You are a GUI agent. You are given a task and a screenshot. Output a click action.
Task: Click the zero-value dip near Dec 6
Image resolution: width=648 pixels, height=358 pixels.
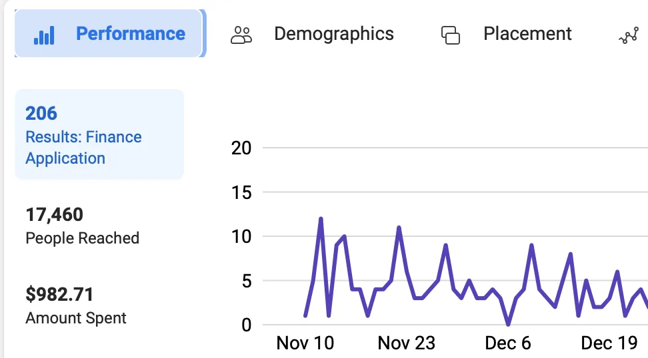click(x=508, y=324)
